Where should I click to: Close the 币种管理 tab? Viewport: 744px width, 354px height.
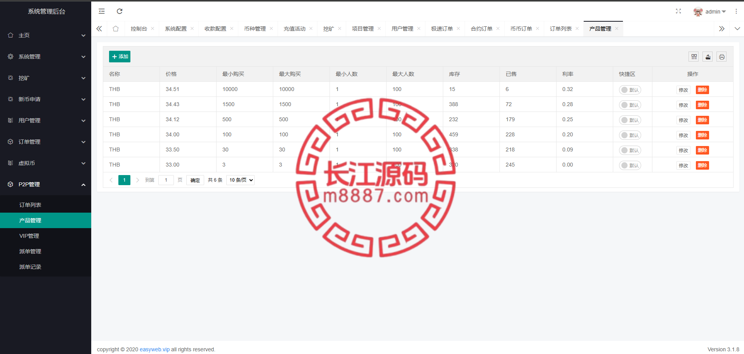pyautogui.click(x=271, y=29)
